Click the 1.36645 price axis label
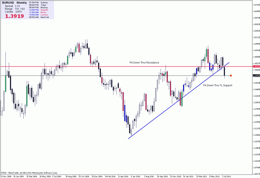 [257, 83]
